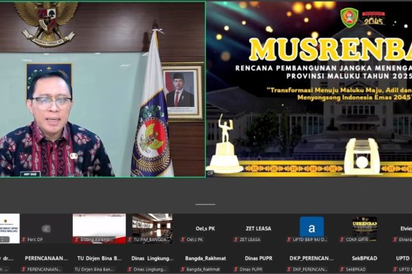Click the muted mic icon beside Dinas Lingkung label
The image size is (412, 274).
click(x=130, y=269)
